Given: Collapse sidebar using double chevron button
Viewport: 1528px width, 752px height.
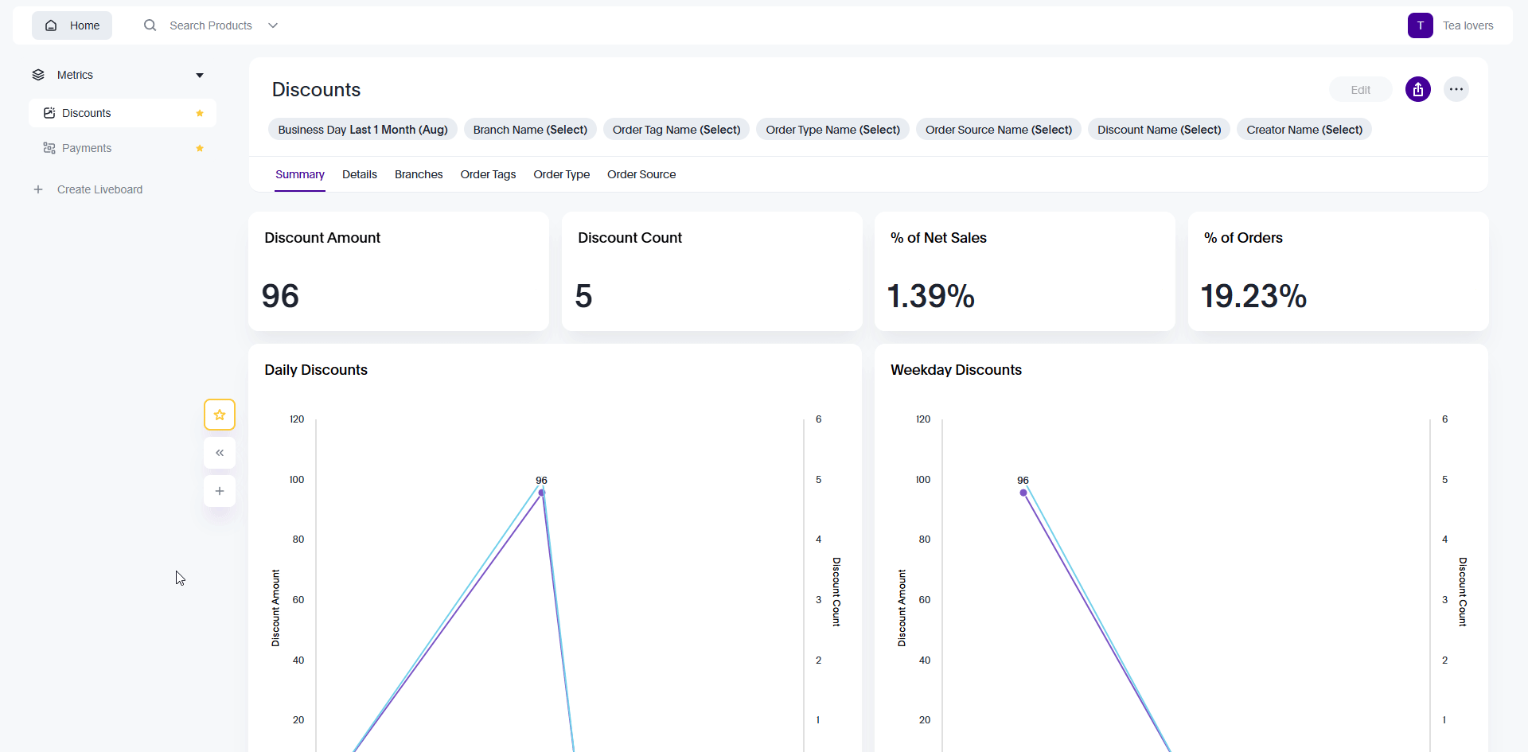Looking at the screenshot, I should (220, 453).
